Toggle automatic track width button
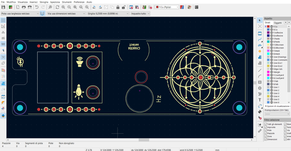Viewport: 291px width, 151px height. coord(42,14)
